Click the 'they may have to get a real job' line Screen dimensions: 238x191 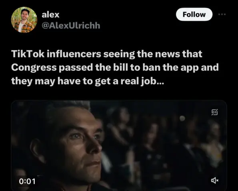(88, 81)
